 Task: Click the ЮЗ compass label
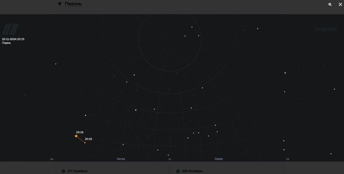click(52, 159)
